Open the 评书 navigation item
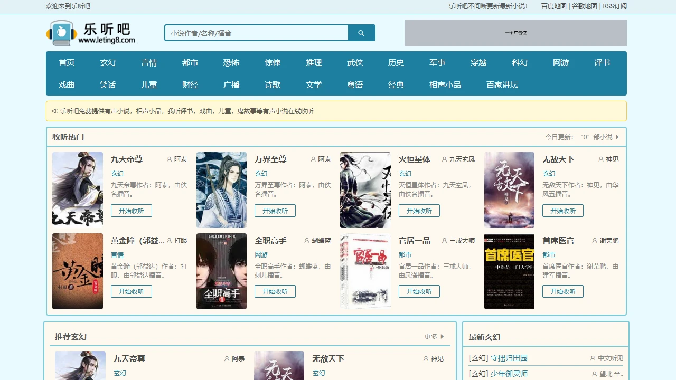This screenshot has width=676, height=380. pos(602,62)
